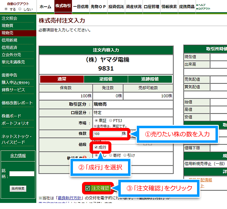Open 信用返済 in the sidebar
227x209 pixels.
click(9, 47)
